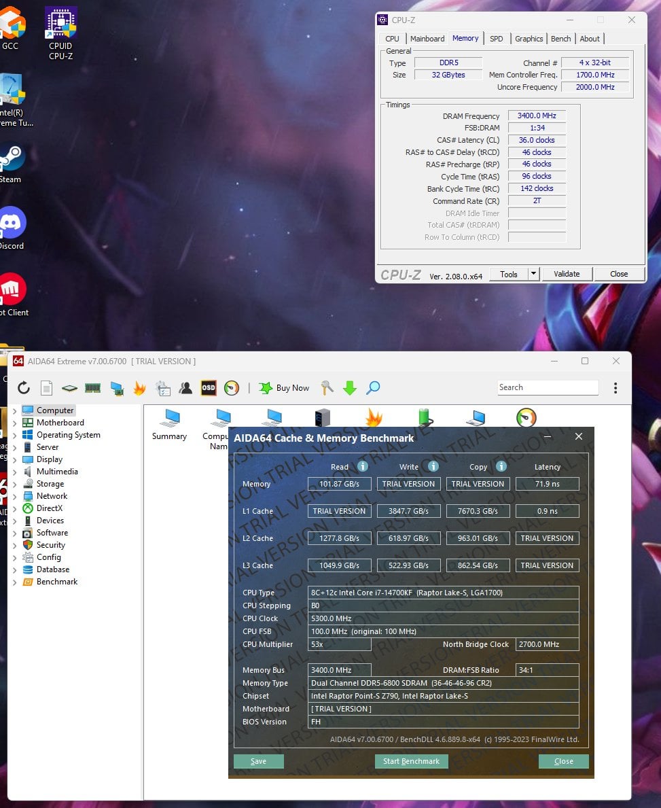Image resolution: width=661 pixels, height=808 pixels.
Task: Click Buy Now in AIDA64 toolbar
Action: (284, 388)
